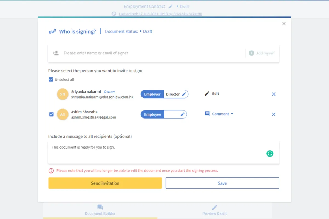This screenshot has height=219, width=329.
Task: Open the Last edited history link
Action: (x=160, y=14)
